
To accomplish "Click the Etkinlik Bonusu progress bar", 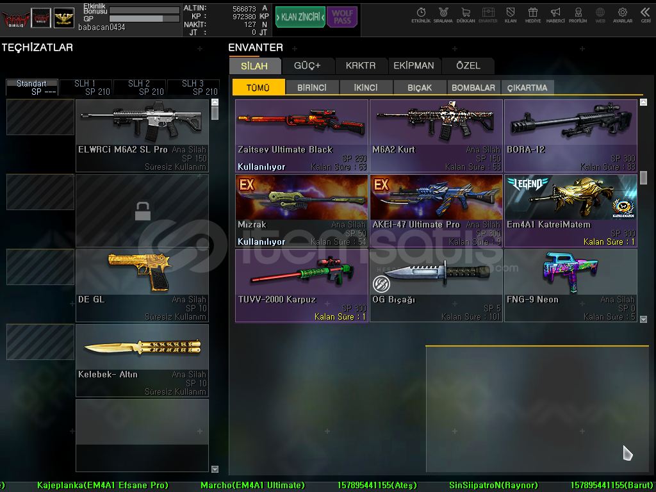I will 144,10.
